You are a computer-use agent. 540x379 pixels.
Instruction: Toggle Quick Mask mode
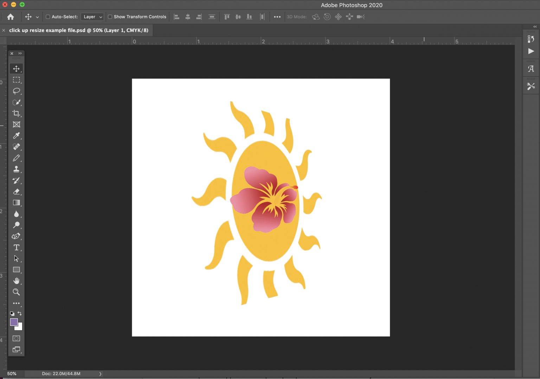click(16, 339)
